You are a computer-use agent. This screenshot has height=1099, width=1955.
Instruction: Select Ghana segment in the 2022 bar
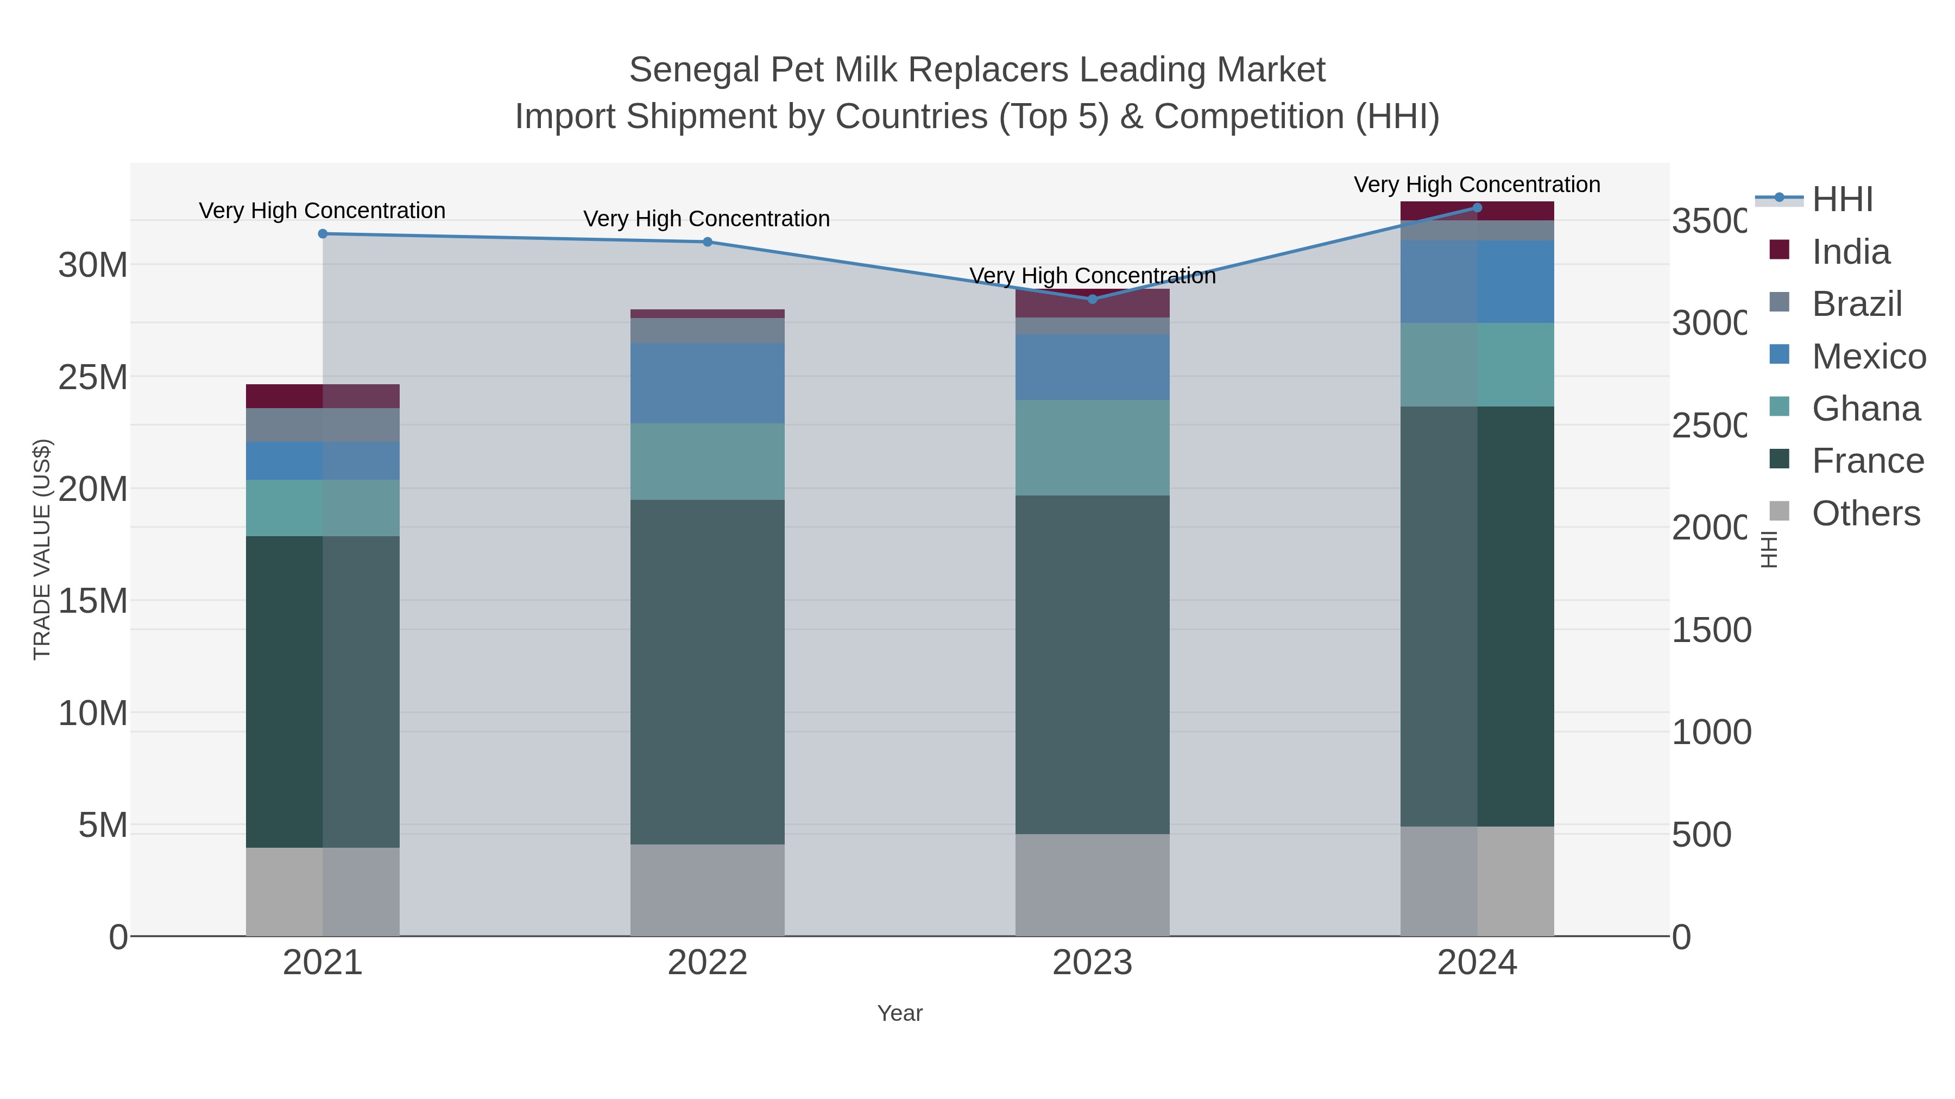coord(707,461)
